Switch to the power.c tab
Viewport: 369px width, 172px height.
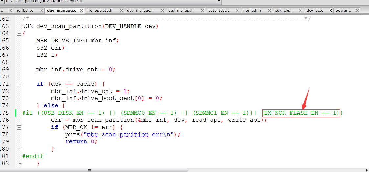[x=343, y=11]
